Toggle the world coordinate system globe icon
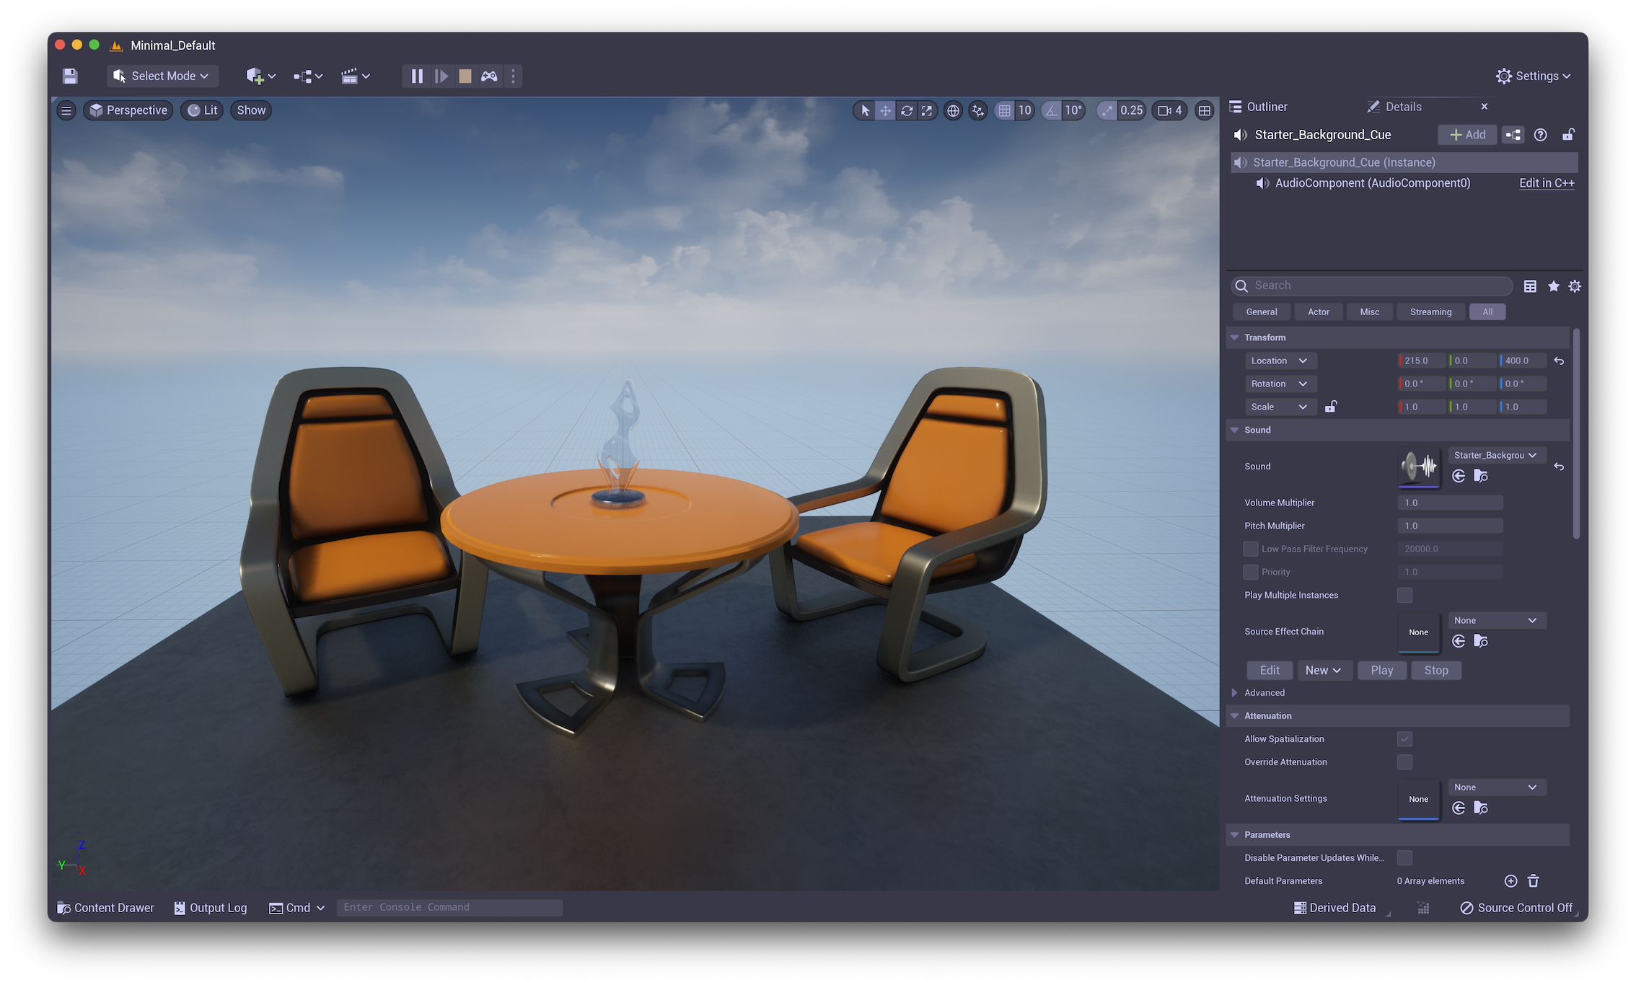Screen dimensions: 1636x985 tap(953, 110)
